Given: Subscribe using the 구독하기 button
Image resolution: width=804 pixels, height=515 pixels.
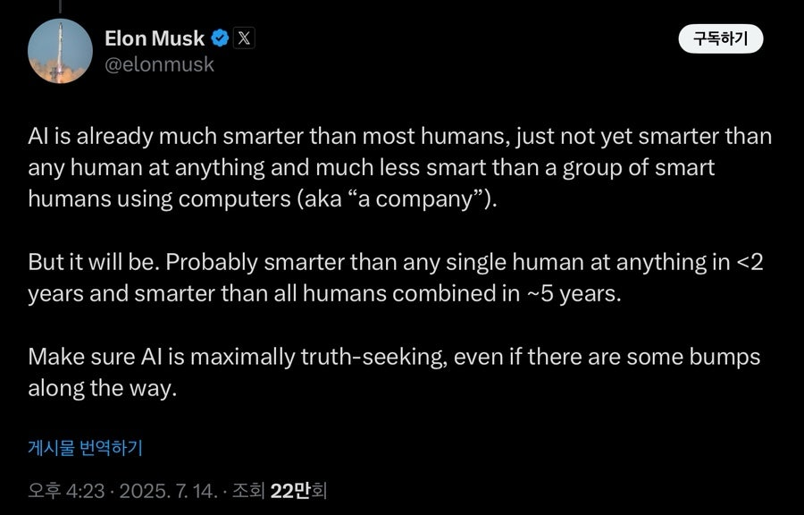Looking at the screenshot, I should [720, 38].
